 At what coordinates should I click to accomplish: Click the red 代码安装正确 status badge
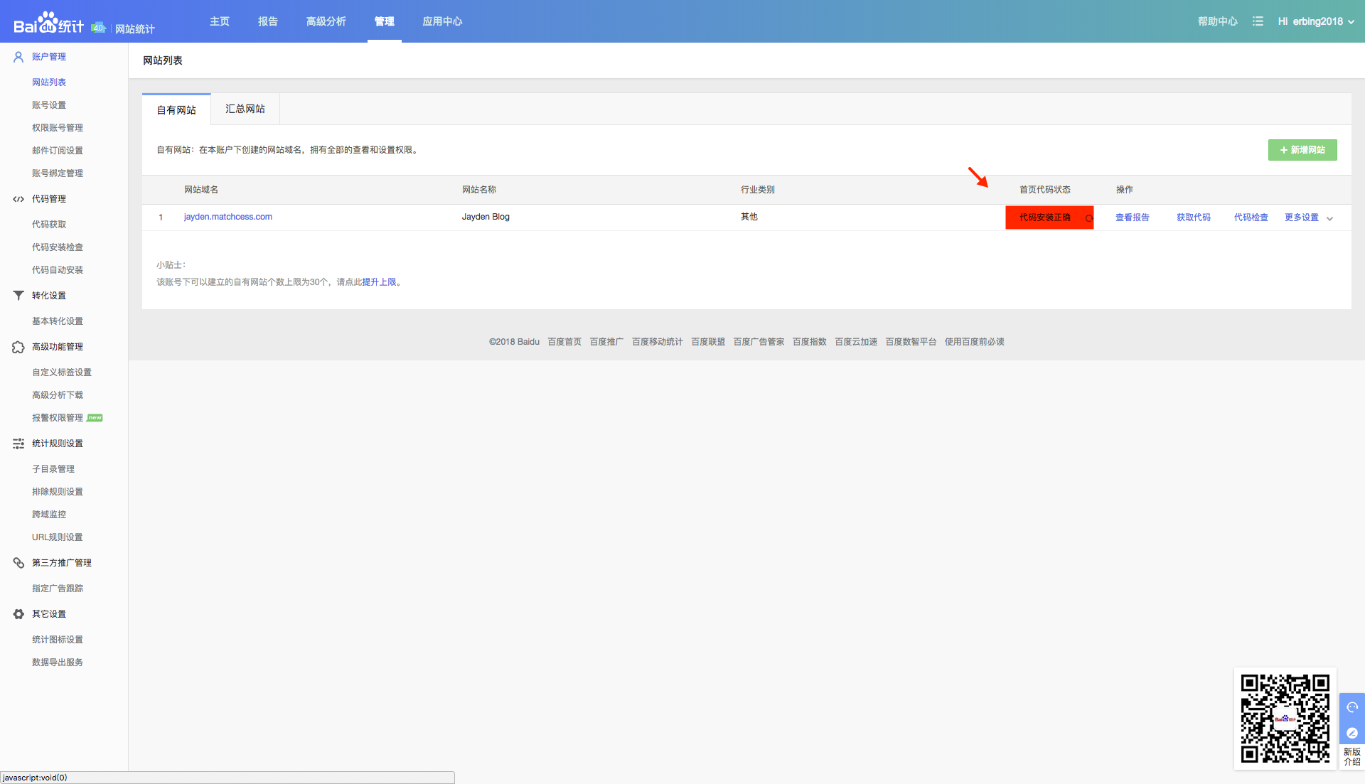(1044, 218)
